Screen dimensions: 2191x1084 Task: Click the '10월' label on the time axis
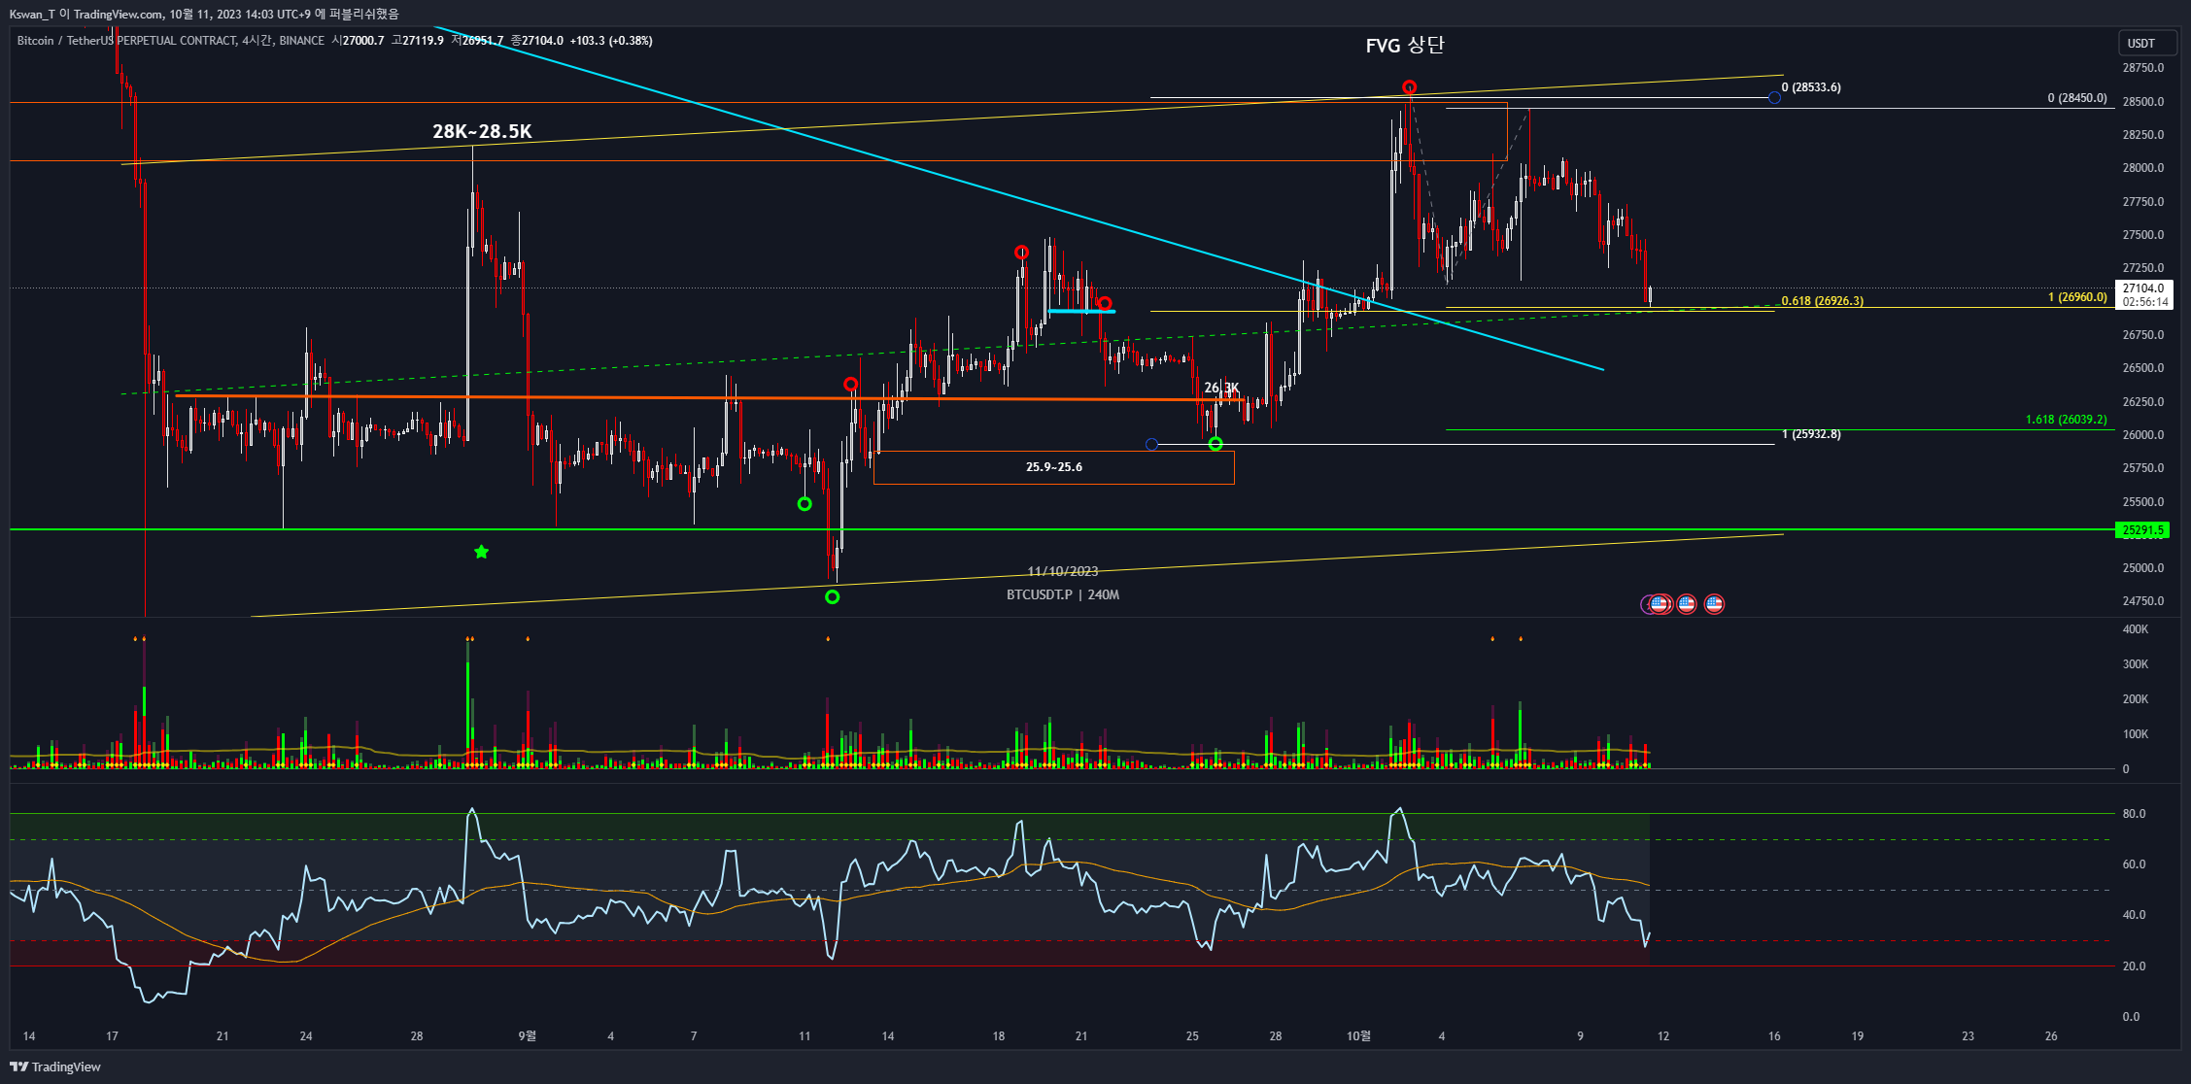[x=1358, y=1036]
